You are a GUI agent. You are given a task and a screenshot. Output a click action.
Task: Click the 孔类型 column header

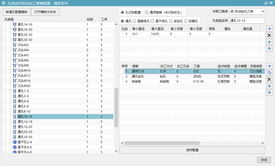[44, 19]
